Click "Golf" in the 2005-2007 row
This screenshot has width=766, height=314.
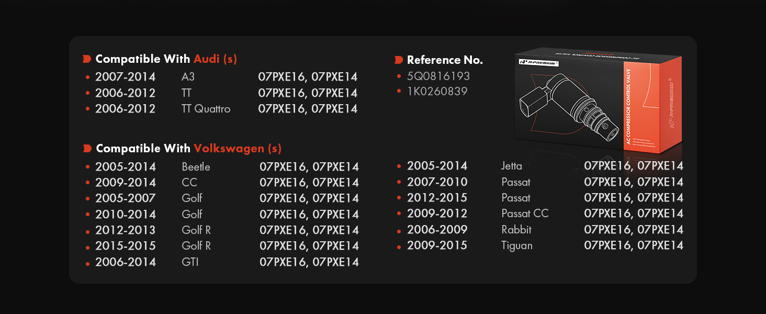(x=192, y=198)
